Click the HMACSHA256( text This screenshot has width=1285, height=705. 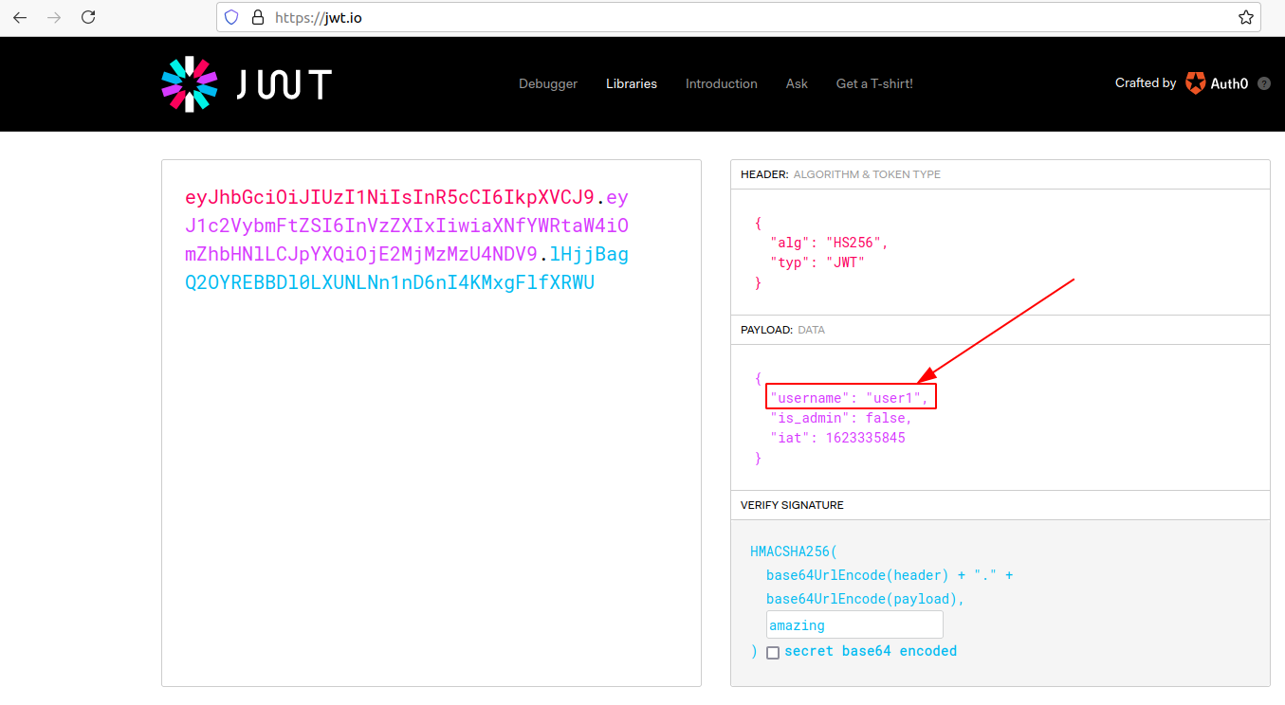coord(794,551)
